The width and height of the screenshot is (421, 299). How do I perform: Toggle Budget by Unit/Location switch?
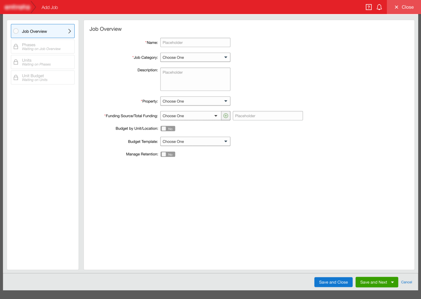point(168,129)
